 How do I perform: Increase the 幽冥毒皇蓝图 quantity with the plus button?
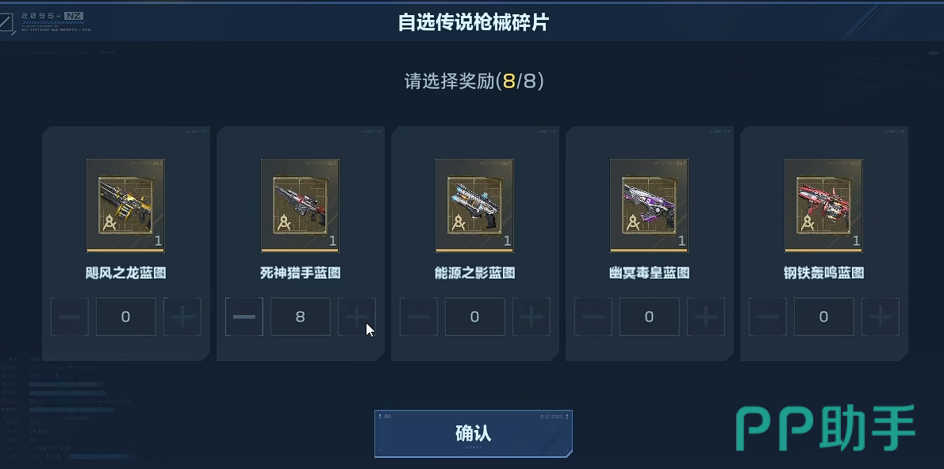point(705,317)
